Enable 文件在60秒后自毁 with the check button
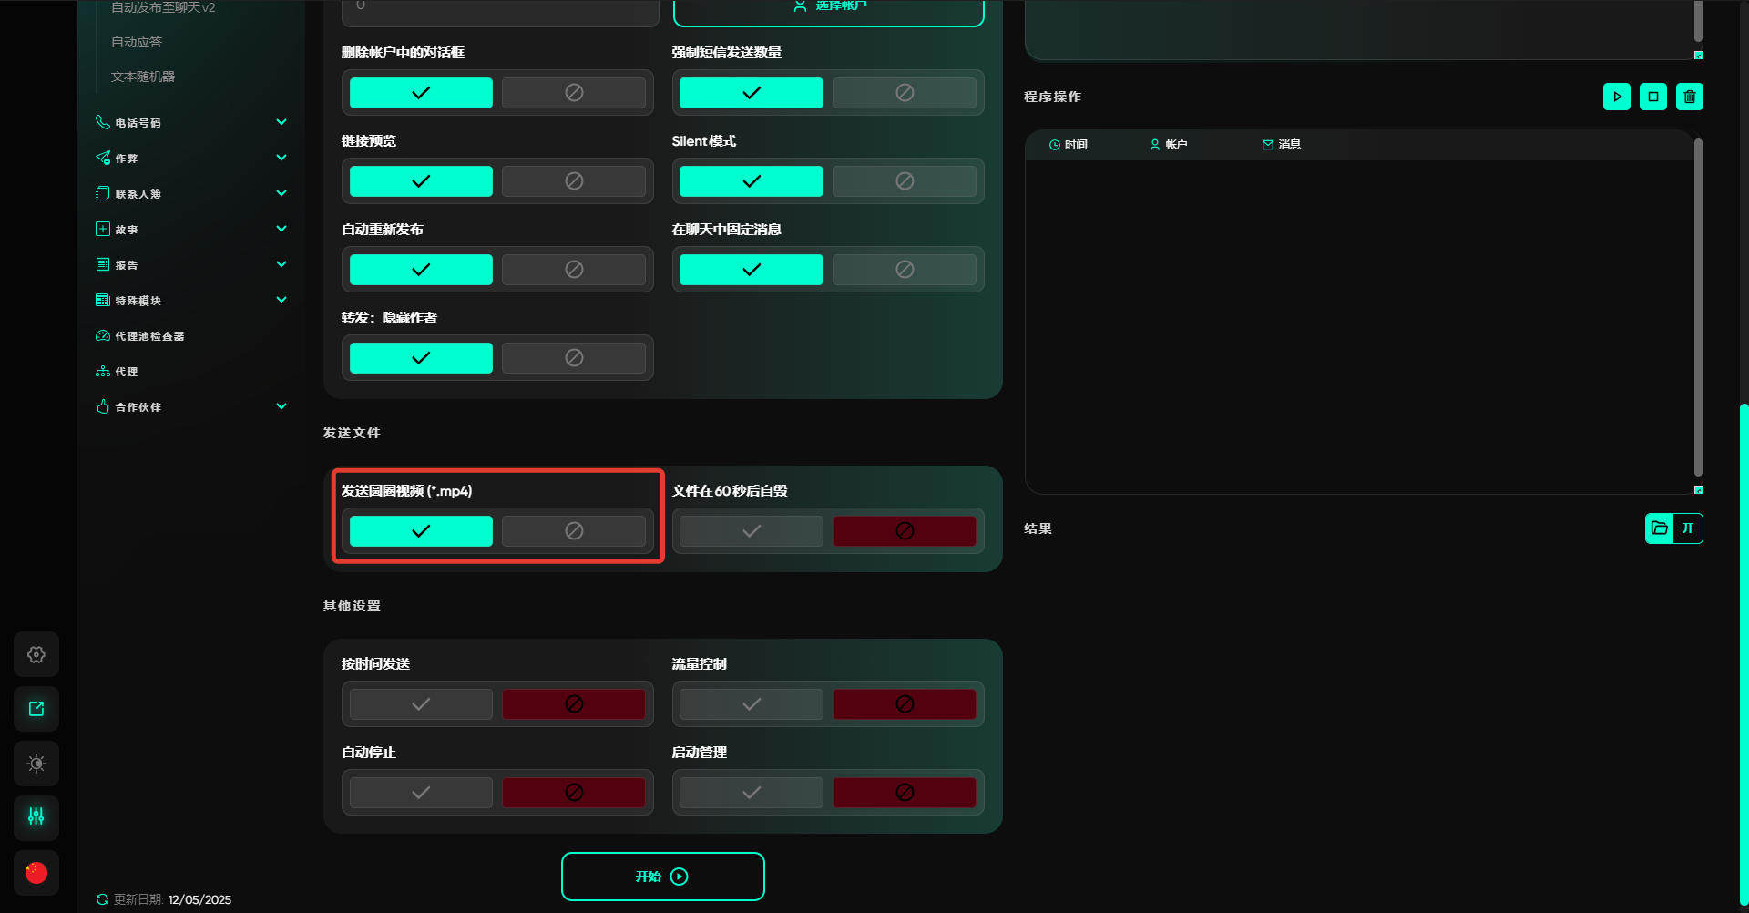Viewport: 1749px width, 913px height. [751, 531]
